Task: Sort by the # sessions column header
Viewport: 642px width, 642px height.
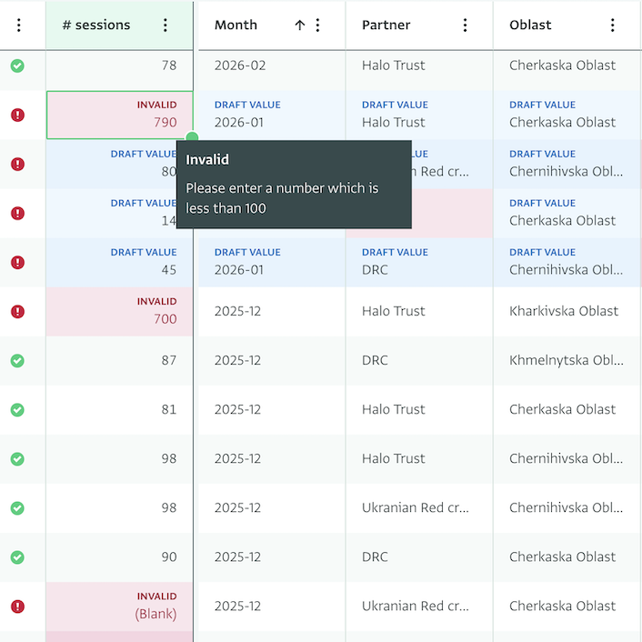Action: 96,25
